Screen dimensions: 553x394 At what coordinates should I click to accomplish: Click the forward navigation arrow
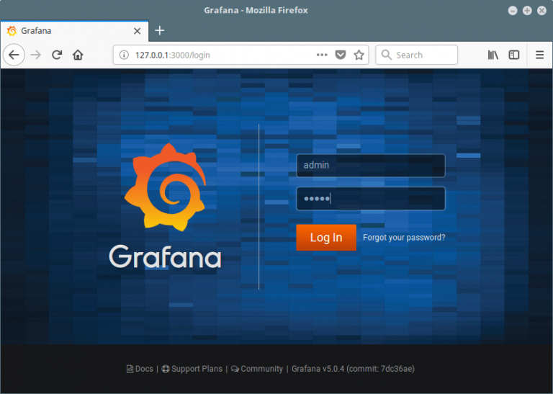(35, 55)
